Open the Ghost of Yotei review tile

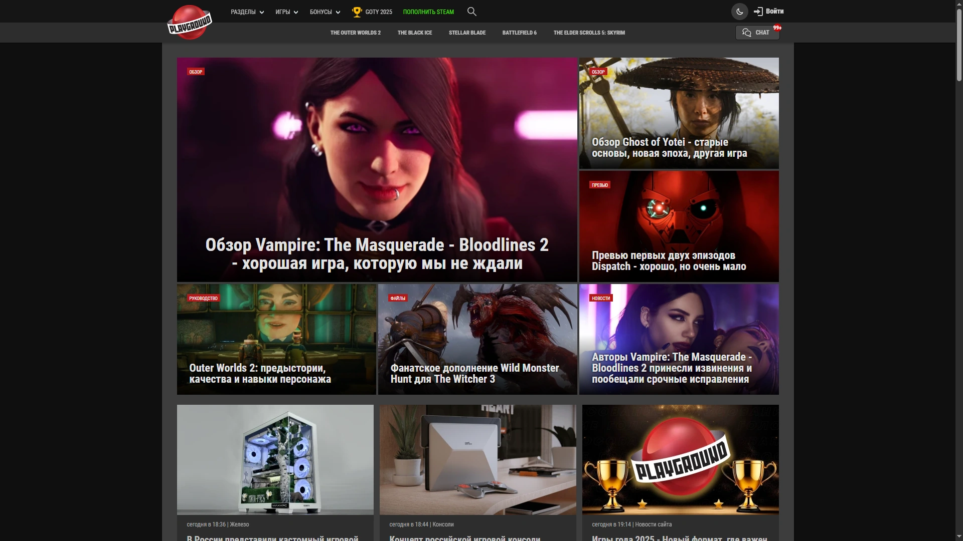click(x=679, y=113)
